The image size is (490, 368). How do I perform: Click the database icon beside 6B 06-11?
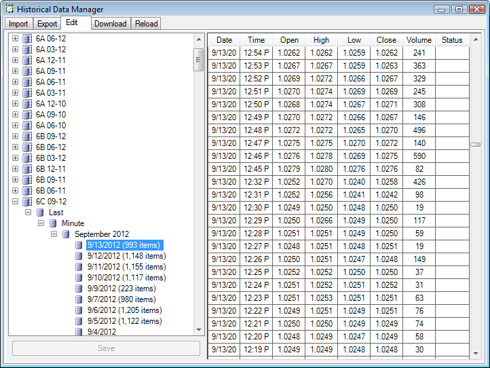click(x=27, y=191)
